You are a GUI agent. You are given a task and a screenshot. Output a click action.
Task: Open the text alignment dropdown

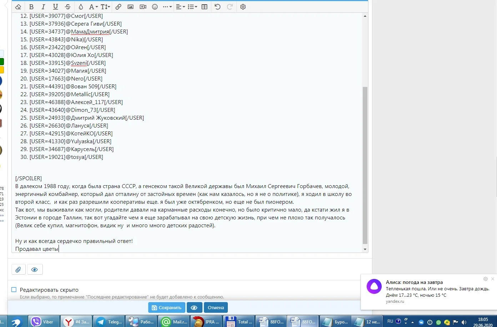click(180, 6)
